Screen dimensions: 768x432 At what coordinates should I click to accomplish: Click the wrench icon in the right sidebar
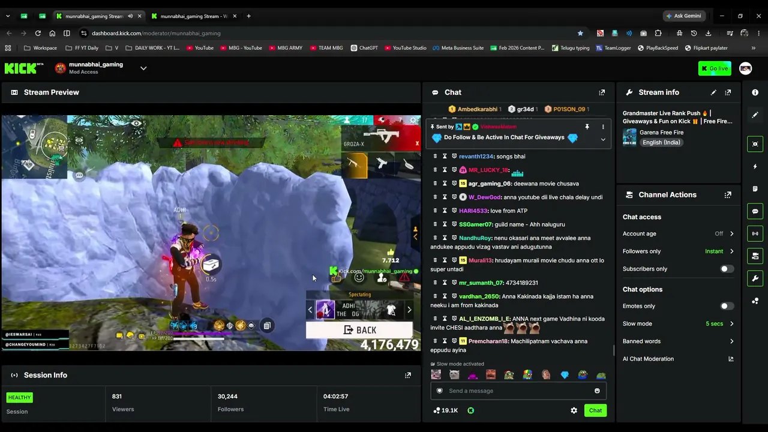pyautogui.click(x=755, y=279)
